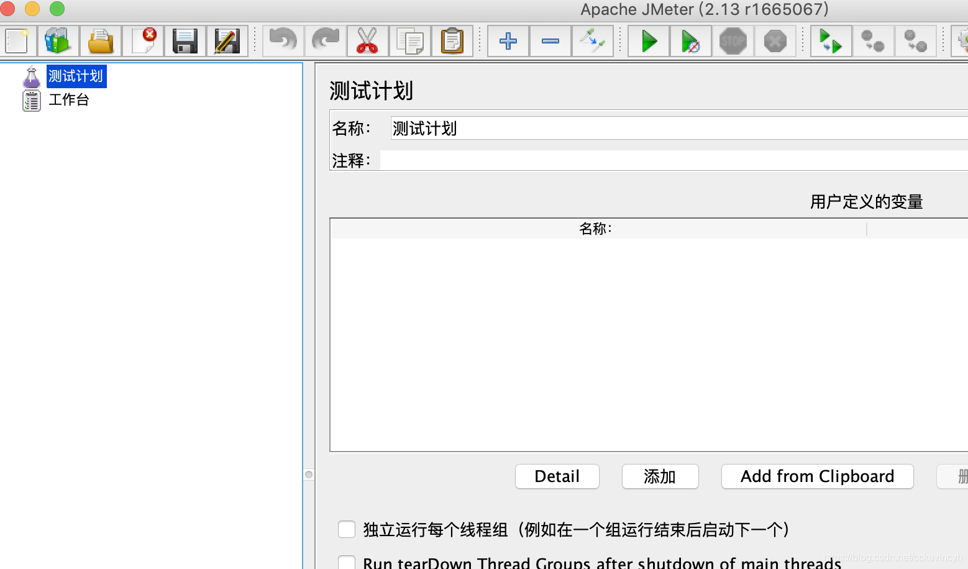Viewport: 968px width, 569px height.
Task: Expand all tree nodes with plus icon
Action: pyautogui.click(x=508, y=42)
